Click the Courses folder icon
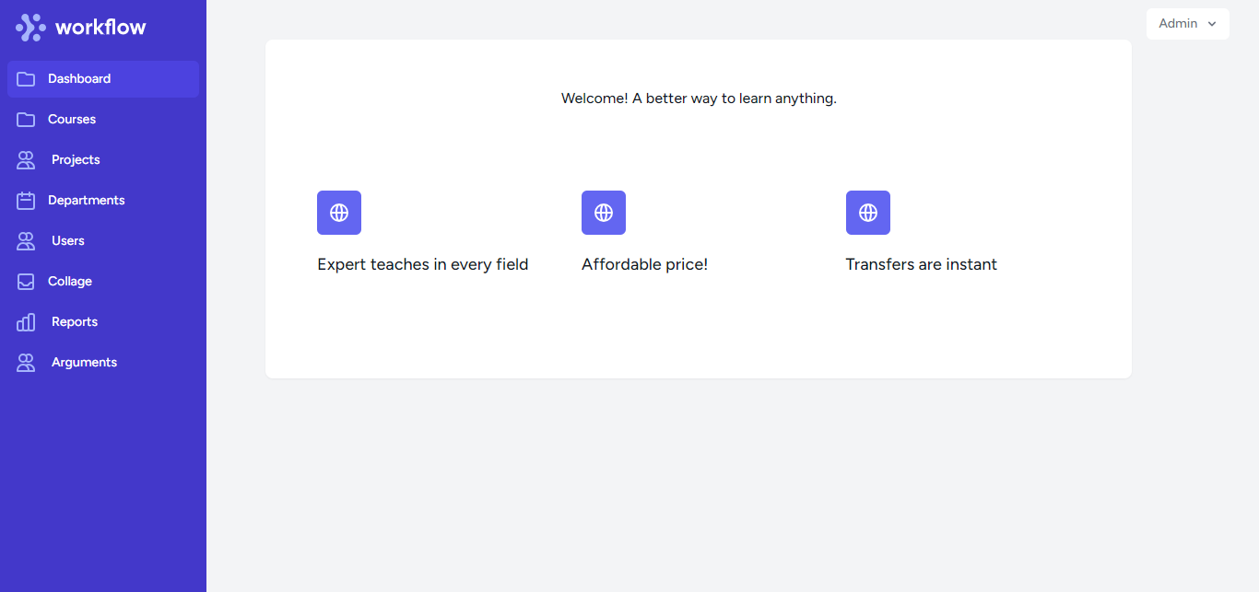The width and height of the screenshot is (1259, 592). [26, 119]
